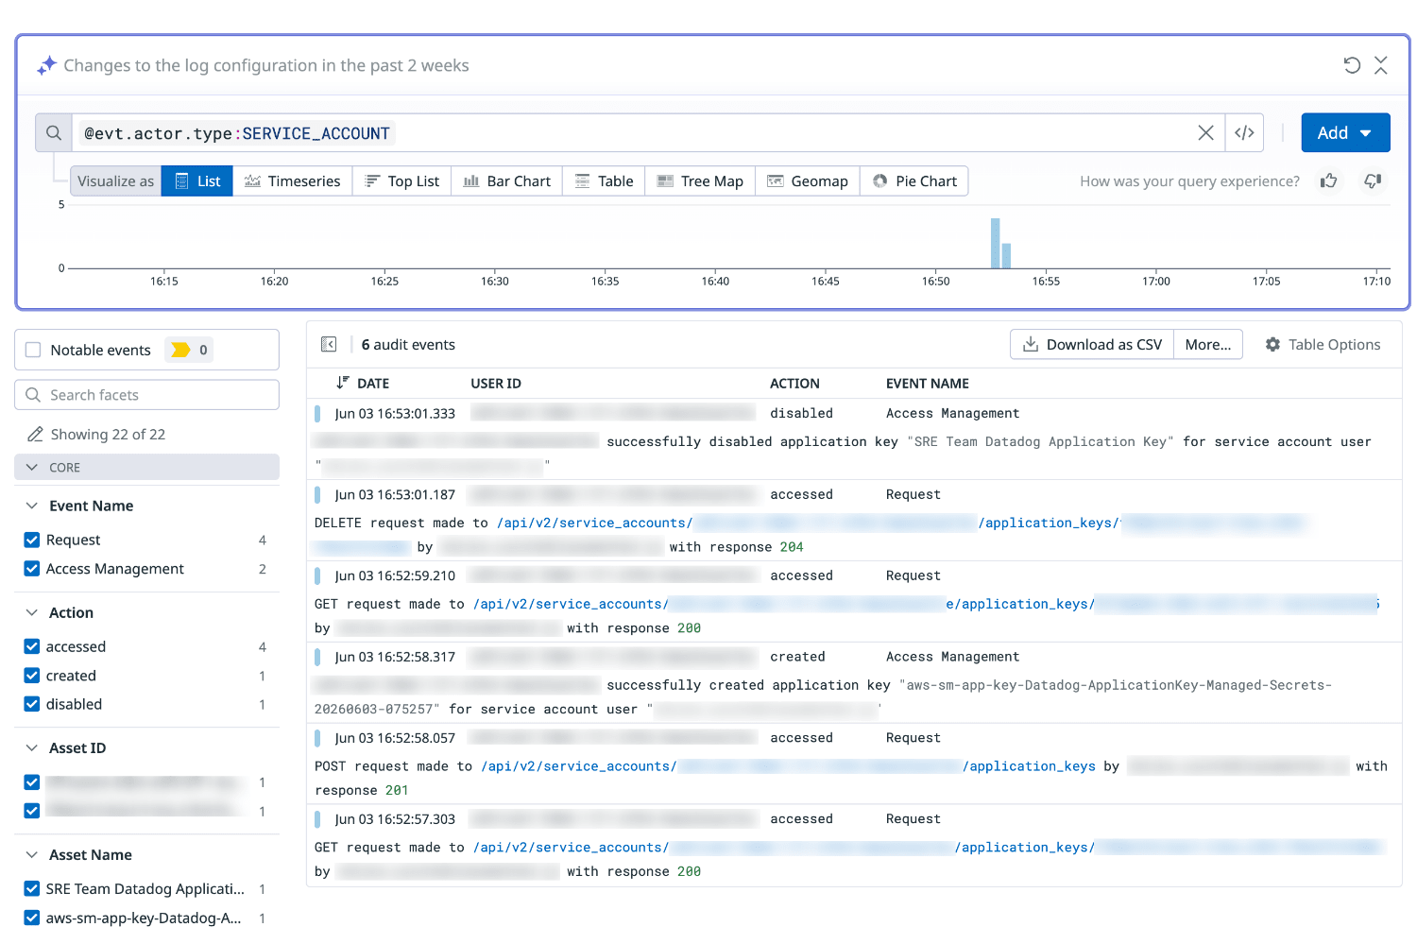
Task: Switch visualization to List view
Action: coord(196,180)
